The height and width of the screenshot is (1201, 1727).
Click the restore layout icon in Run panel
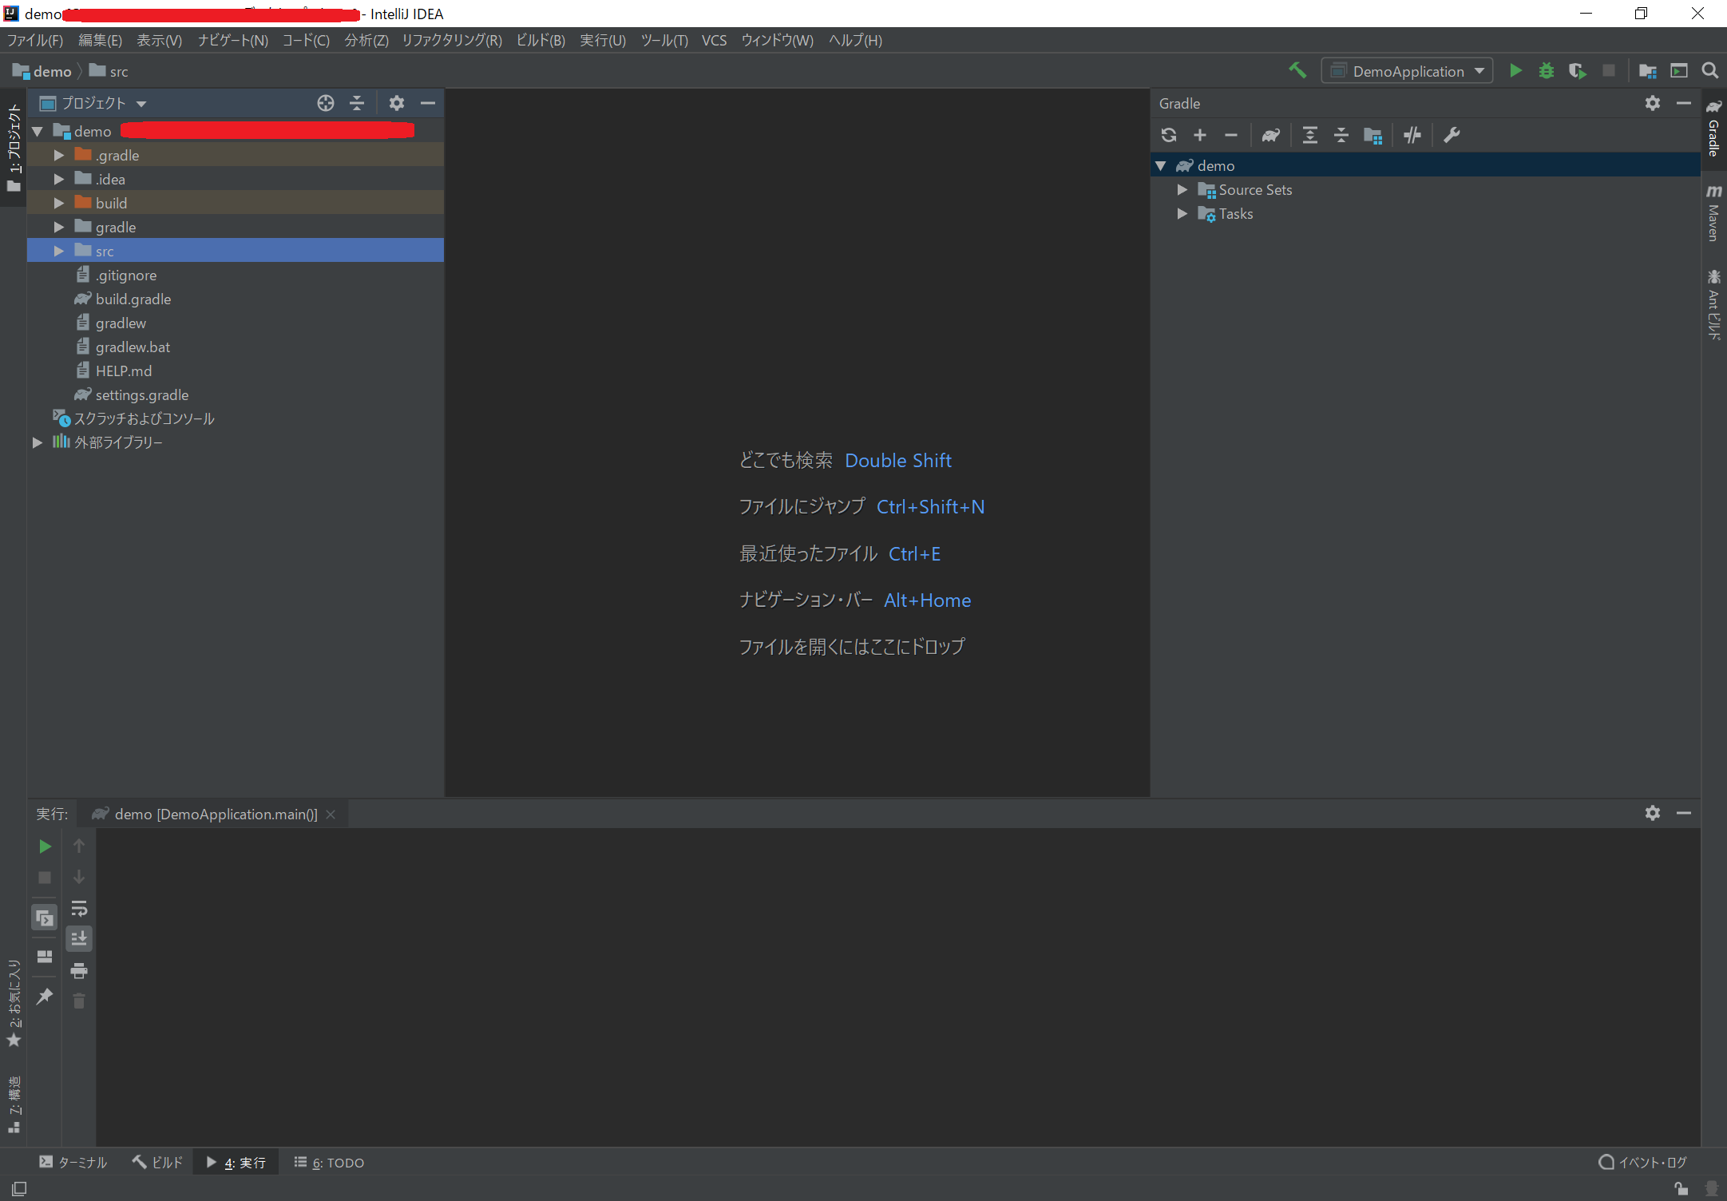click(x=45, y=956)
